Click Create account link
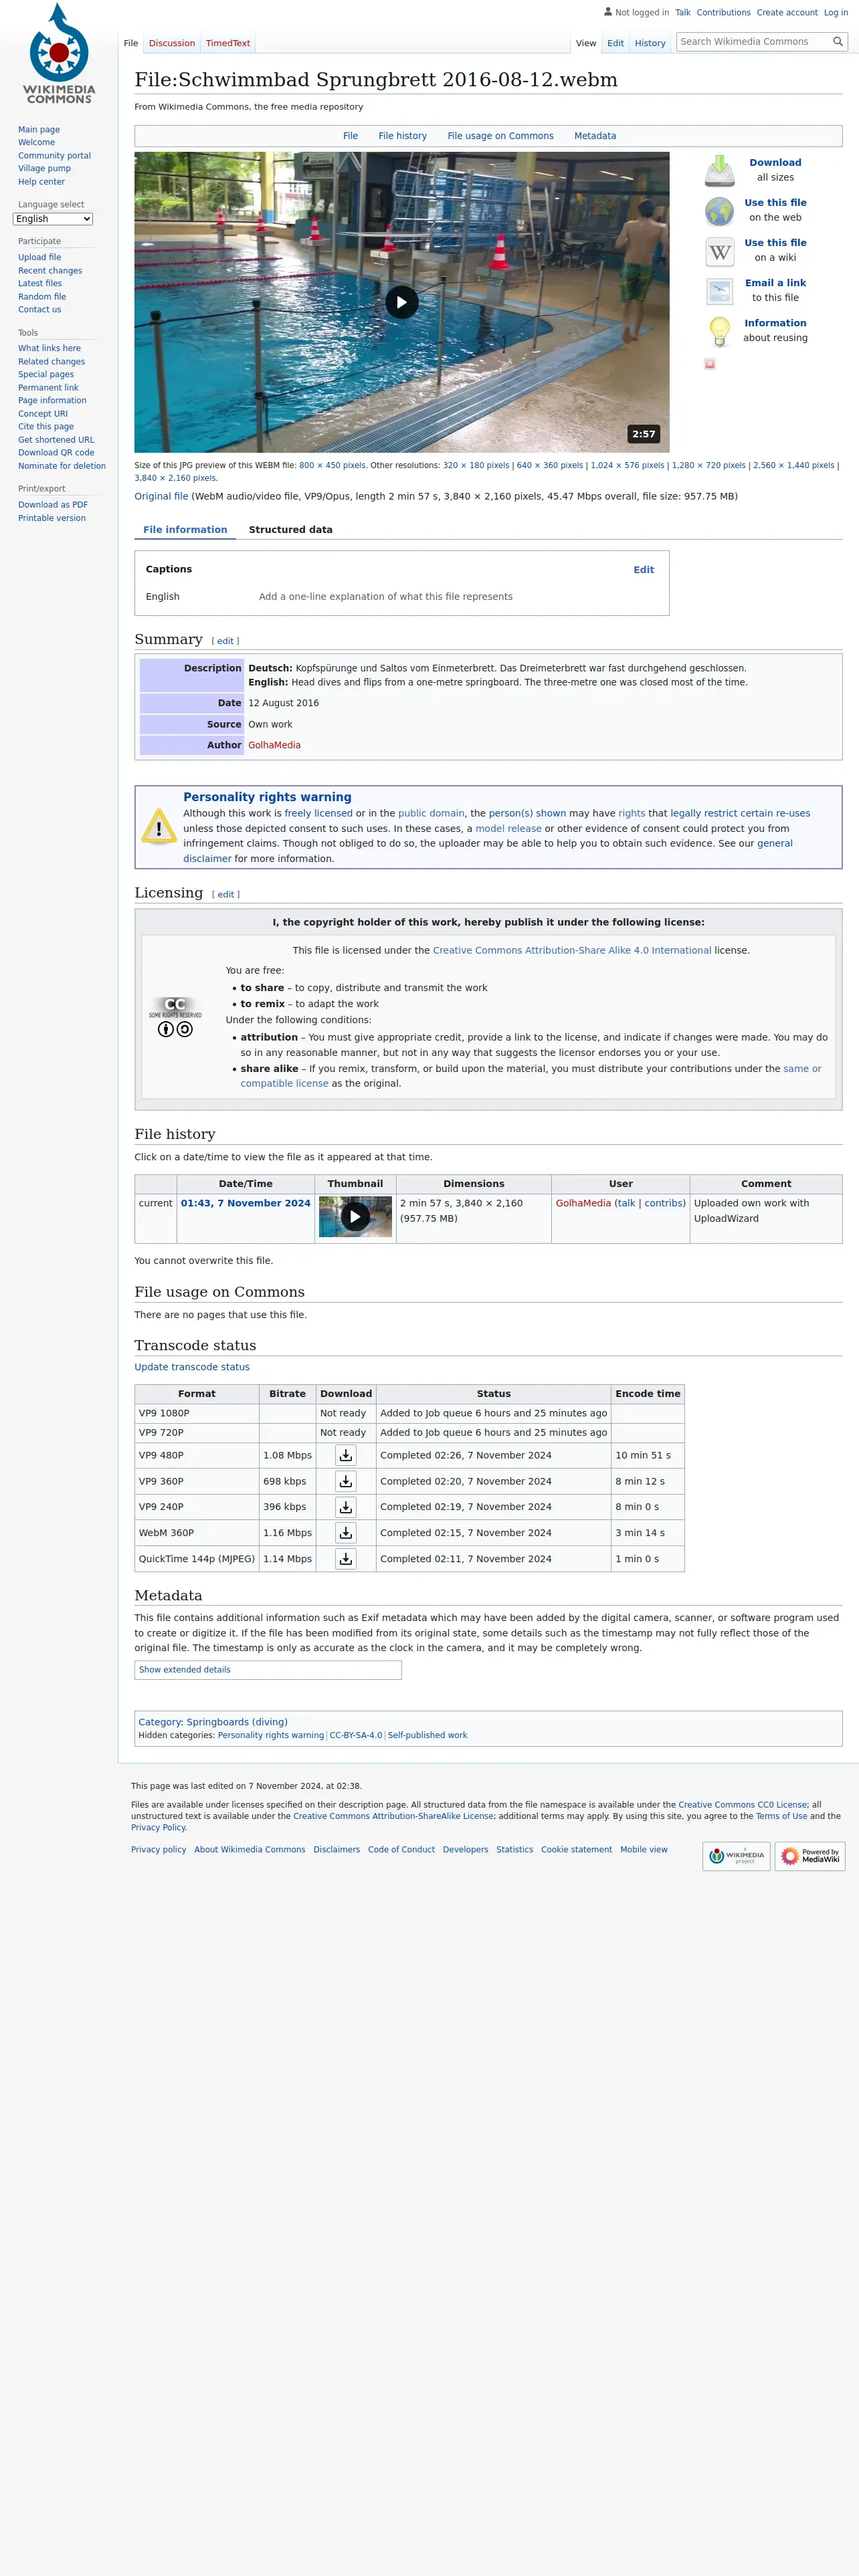Viewport: 859px width, 2576px height. click(x=787, y=13)
